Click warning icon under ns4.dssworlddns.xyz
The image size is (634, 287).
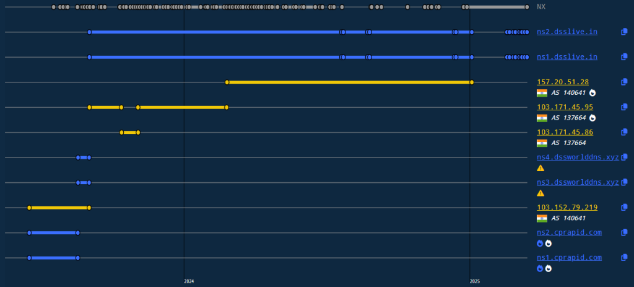541,168
